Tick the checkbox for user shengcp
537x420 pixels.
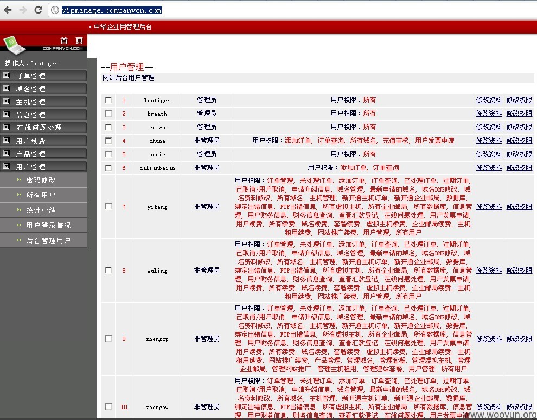tap(108, 338)
